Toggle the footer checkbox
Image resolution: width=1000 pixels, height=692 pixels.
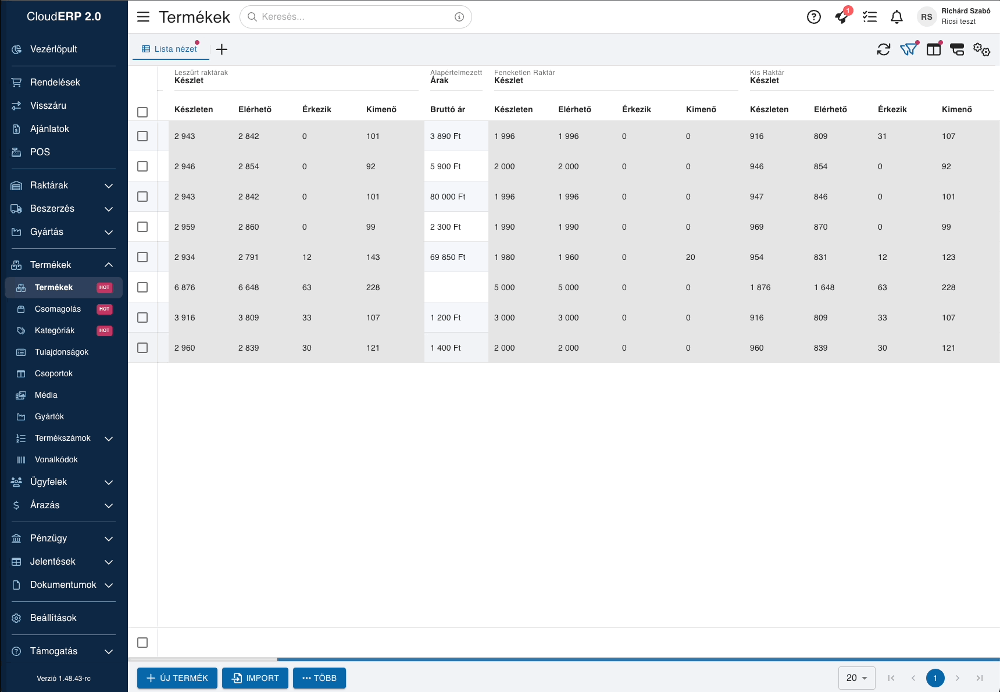click(142, 643)
